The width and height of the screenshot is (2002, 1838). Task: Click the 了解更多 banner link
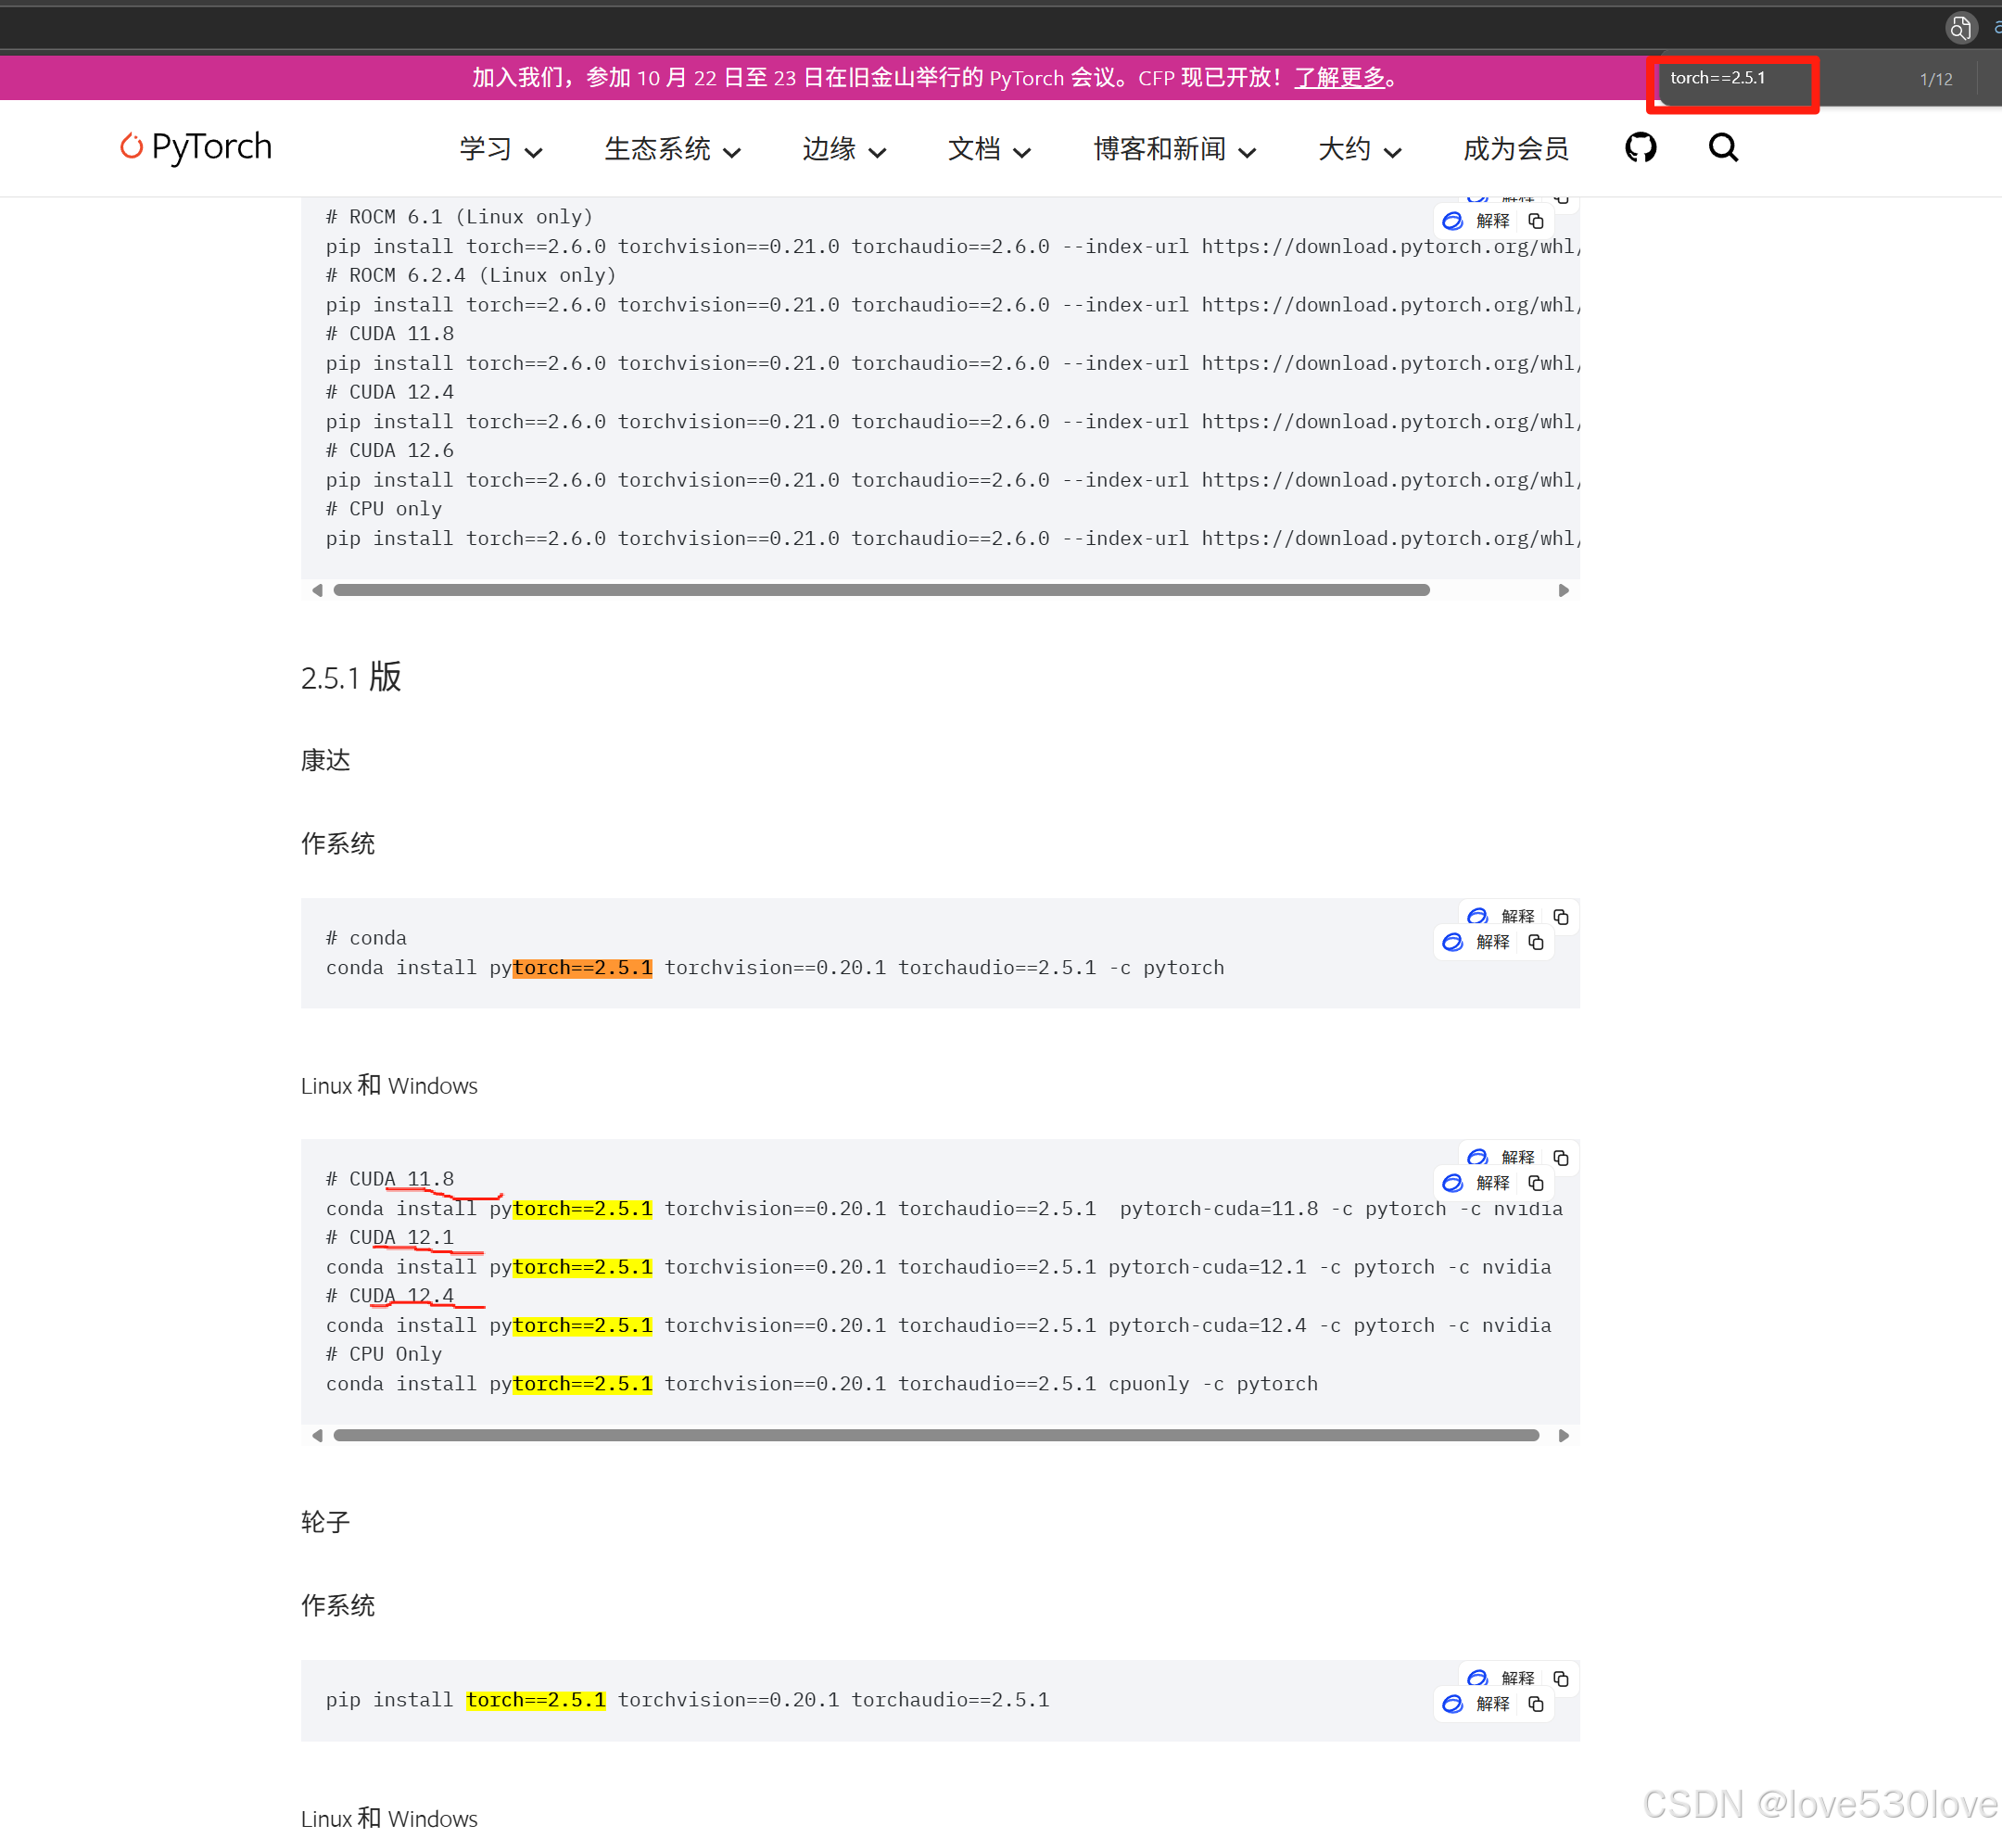(x=1338, y=78)
